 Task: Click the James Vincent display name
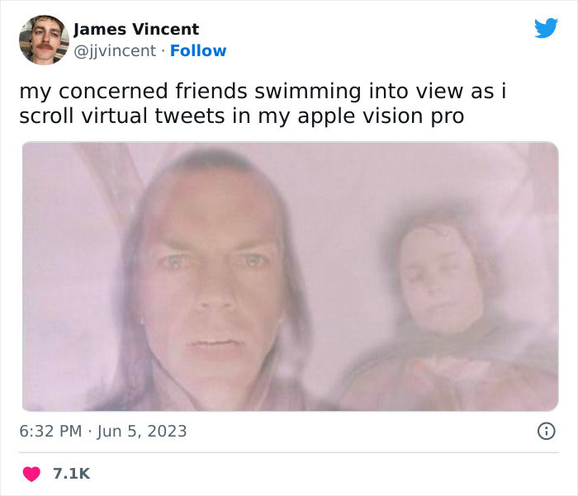click(136, 29)
